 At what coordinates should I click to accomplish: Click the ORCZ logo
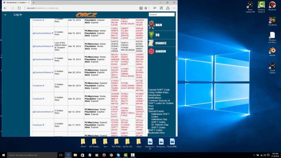tap(86, 15)
